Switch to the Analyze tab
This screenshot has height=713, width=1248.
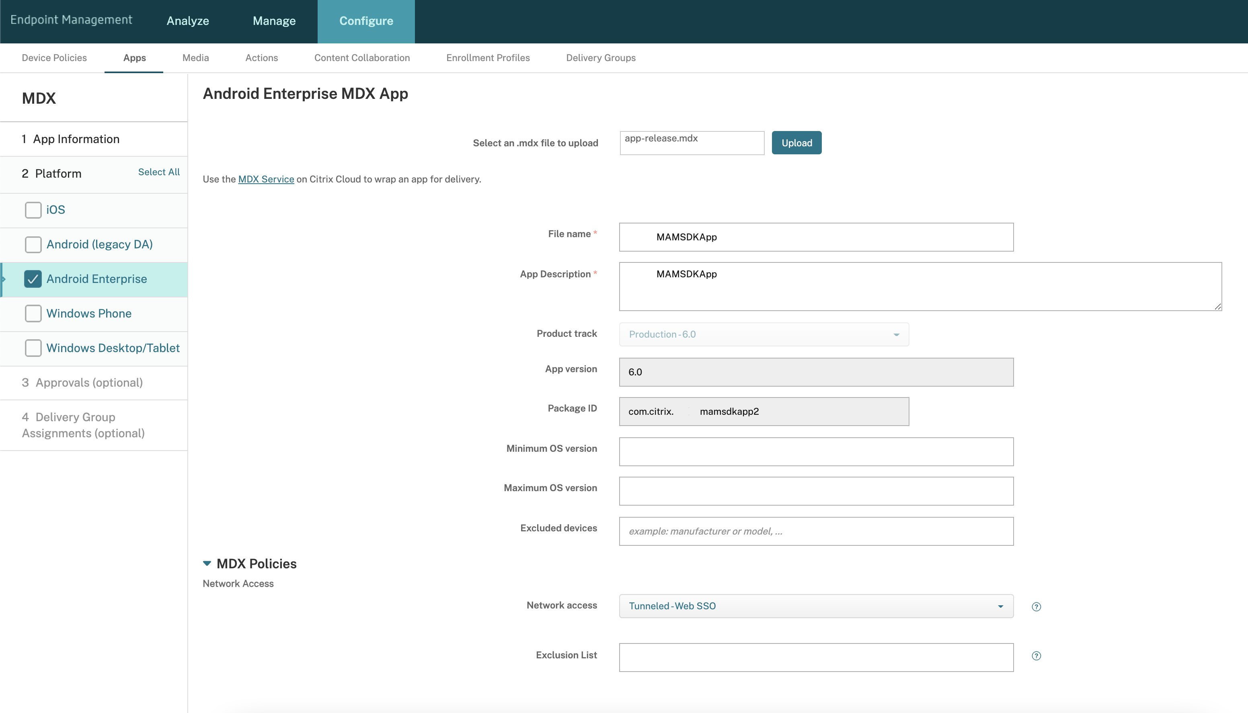point(188,21)
